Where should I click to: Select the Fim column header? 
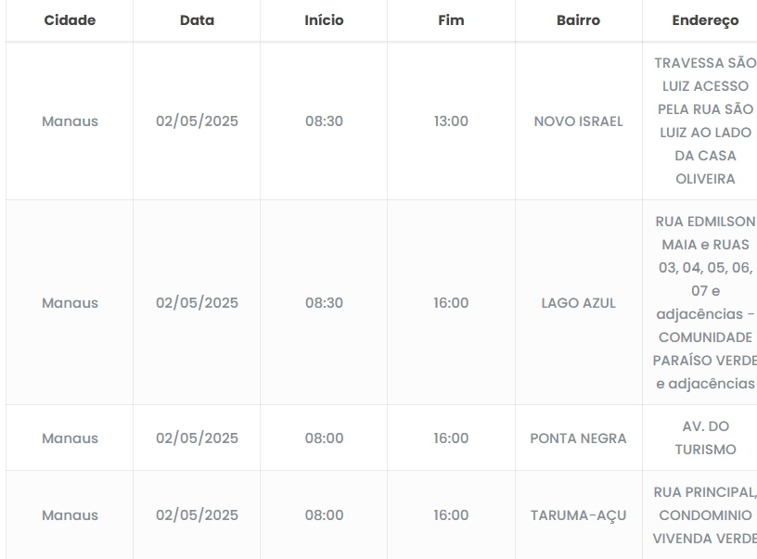(x=451, y=20)
